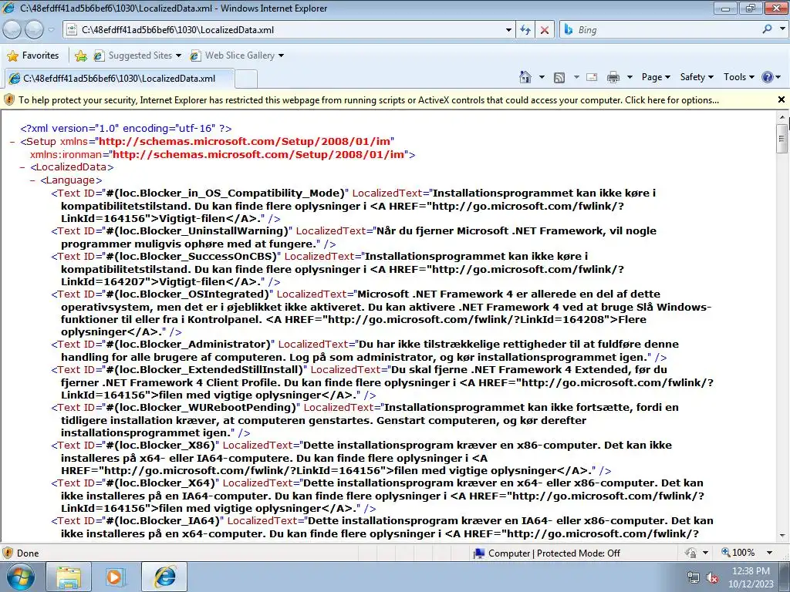
Task: Open the recent pages dropdown arrow
Action: pyautogui.click(x=51, y=30)
